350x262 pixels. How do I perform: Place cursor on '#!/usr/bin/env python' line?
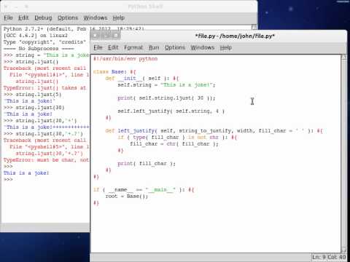125,59
